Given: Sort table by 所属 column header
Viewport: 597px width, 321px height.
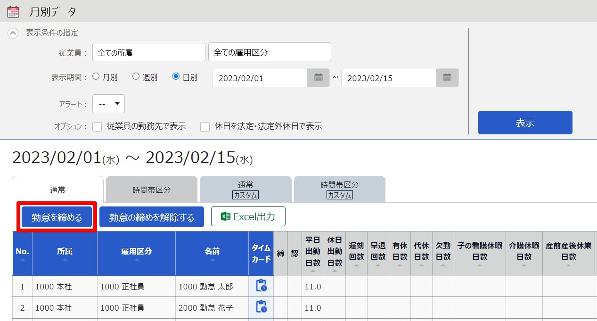Looking at the screenshot, I should [65, 254].
